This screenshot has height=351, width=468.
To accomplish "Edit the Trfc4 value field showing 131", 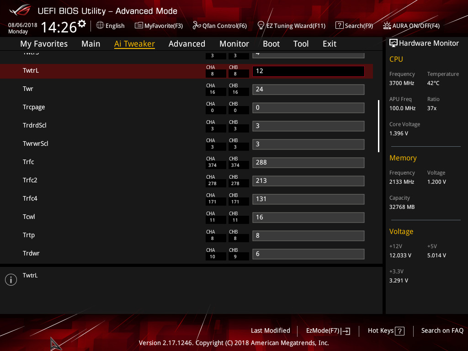I will tap(308, 199).
